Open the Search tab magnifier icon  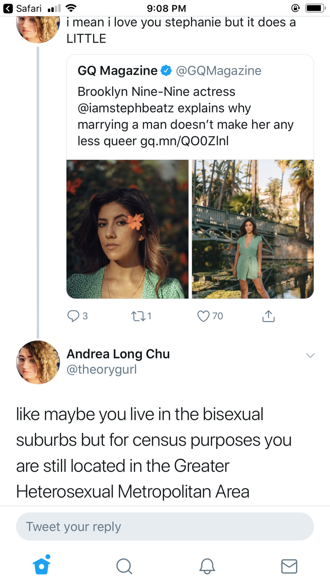pyautogui.click(x=124, y=566)
